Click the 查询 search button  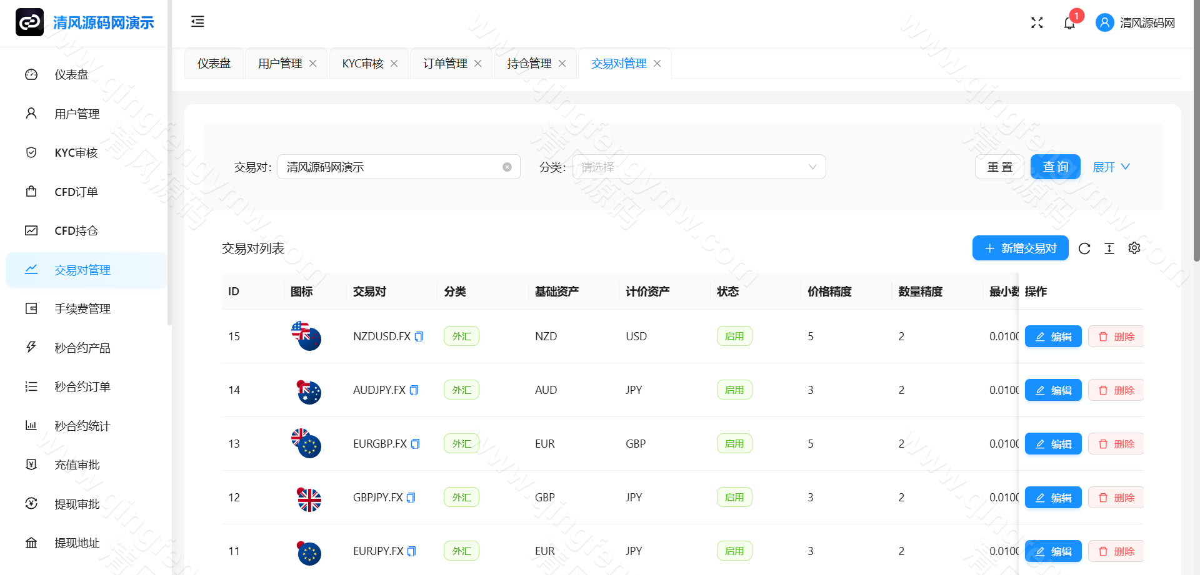tap(1055, 167)
